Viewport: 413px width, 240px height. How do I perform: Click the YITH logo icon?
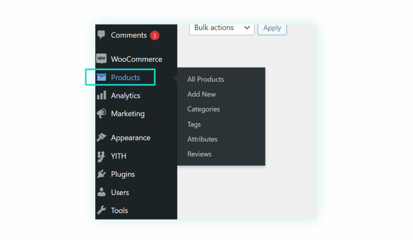tap(101, 156)
